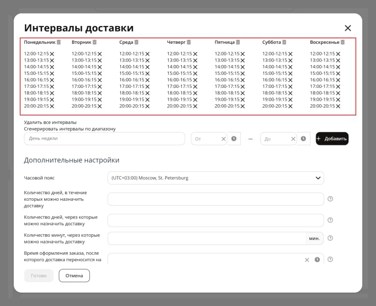Delete Среда 12:00-12:15 interval
The width and height of the screenshot is (376, 306).
pyautogui.click(x=147, y=54)
